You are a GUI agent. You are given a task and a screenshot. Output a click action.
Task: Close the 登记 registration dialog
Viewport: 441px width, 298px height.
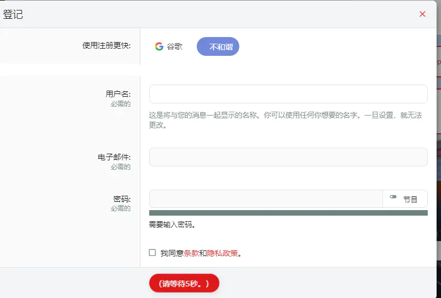tap(422, 14)
